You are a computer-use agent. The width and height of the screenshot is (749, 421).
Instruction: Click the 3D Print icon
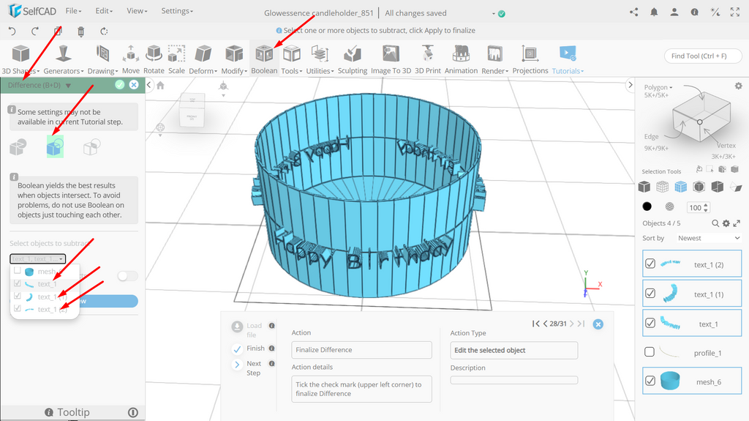click(x=427, y=53)
